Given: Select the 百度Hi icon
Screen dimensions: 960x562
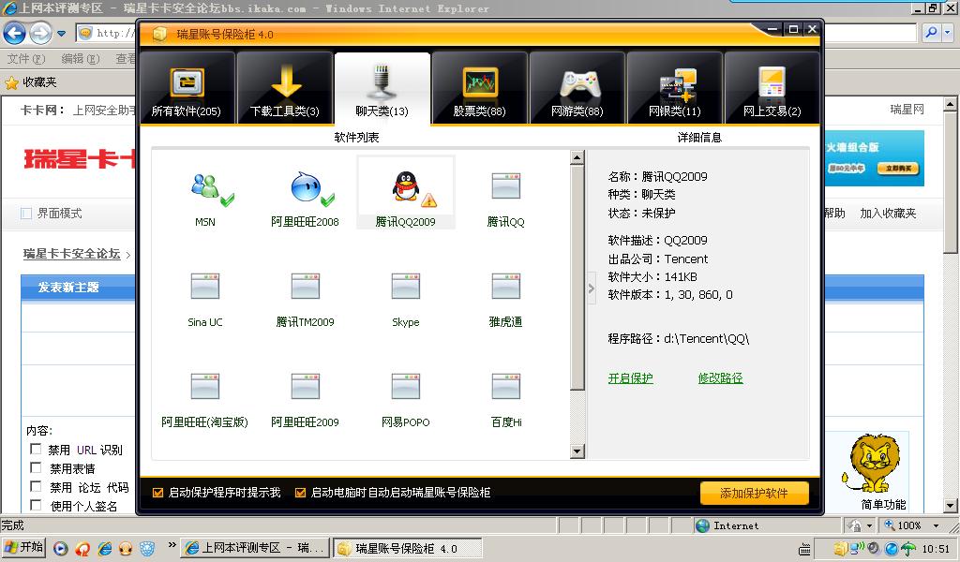Looking at the screenshot, I should click(x=505, y=386).
